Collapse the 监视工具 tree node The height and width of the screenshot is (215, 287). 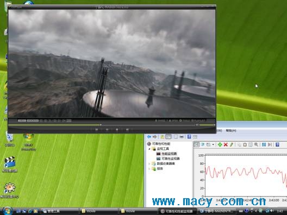(x=149, y=149)
